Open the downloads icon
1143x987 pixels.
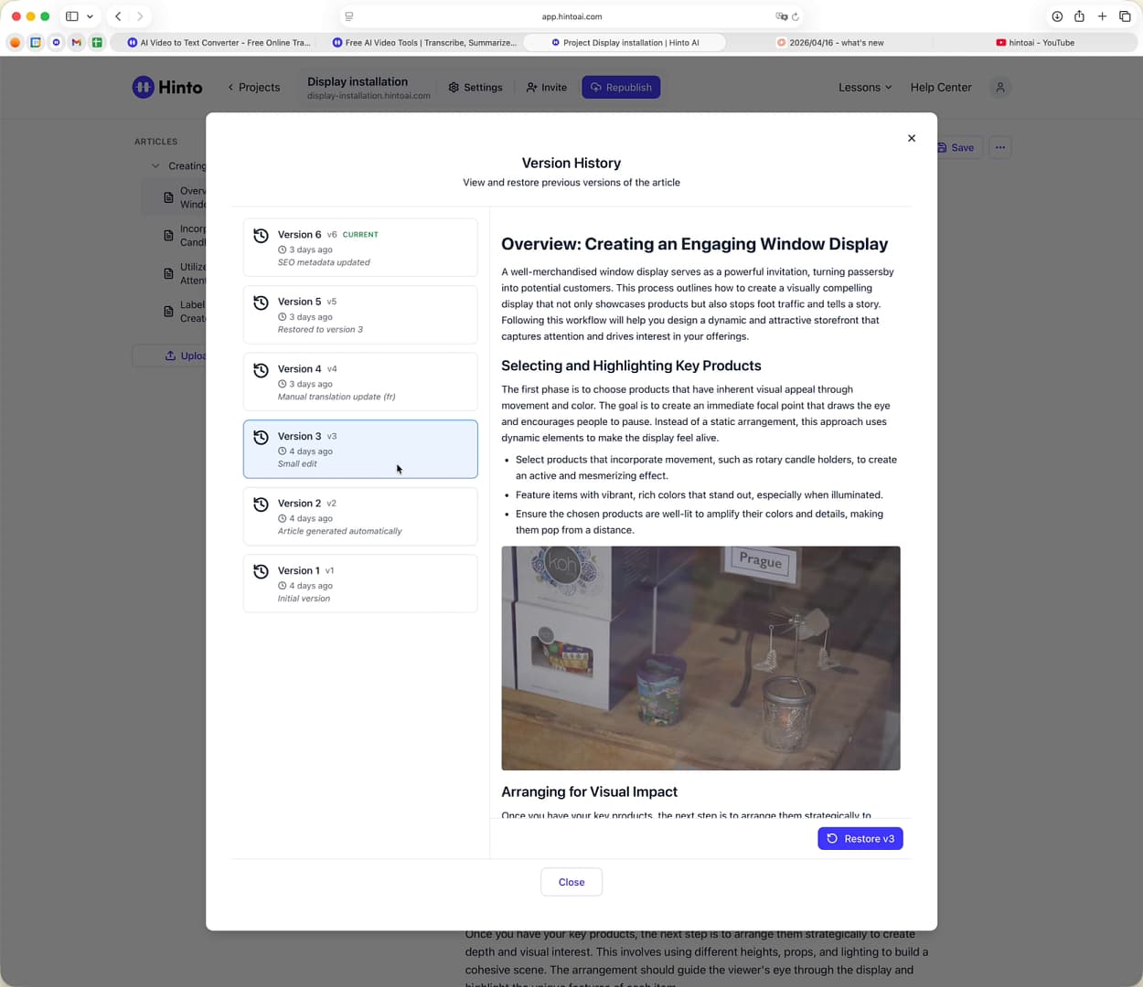point(1057,16)
